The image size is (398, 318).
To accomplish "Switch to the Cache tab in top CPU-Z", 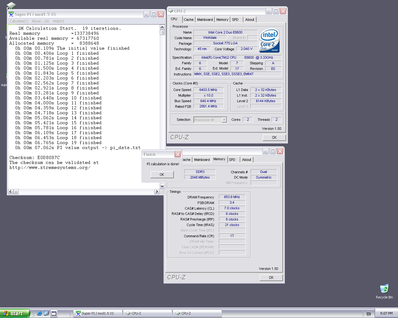I will (x=189, y=20).
